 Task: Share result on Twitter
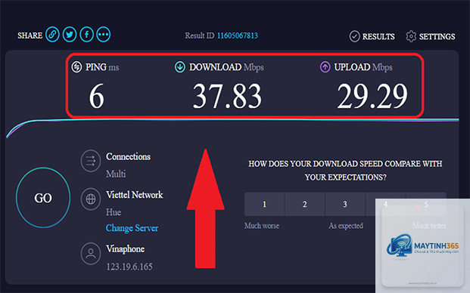click(70, 35)
